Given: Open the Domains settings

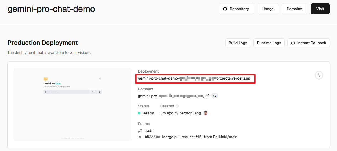Looking at the screenshot, I should point(294,9).
